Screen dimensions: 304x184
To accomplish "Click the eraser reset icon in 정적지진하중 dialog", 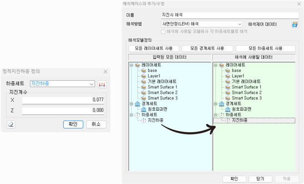I will pyautogui.click(x=11, y=124).
